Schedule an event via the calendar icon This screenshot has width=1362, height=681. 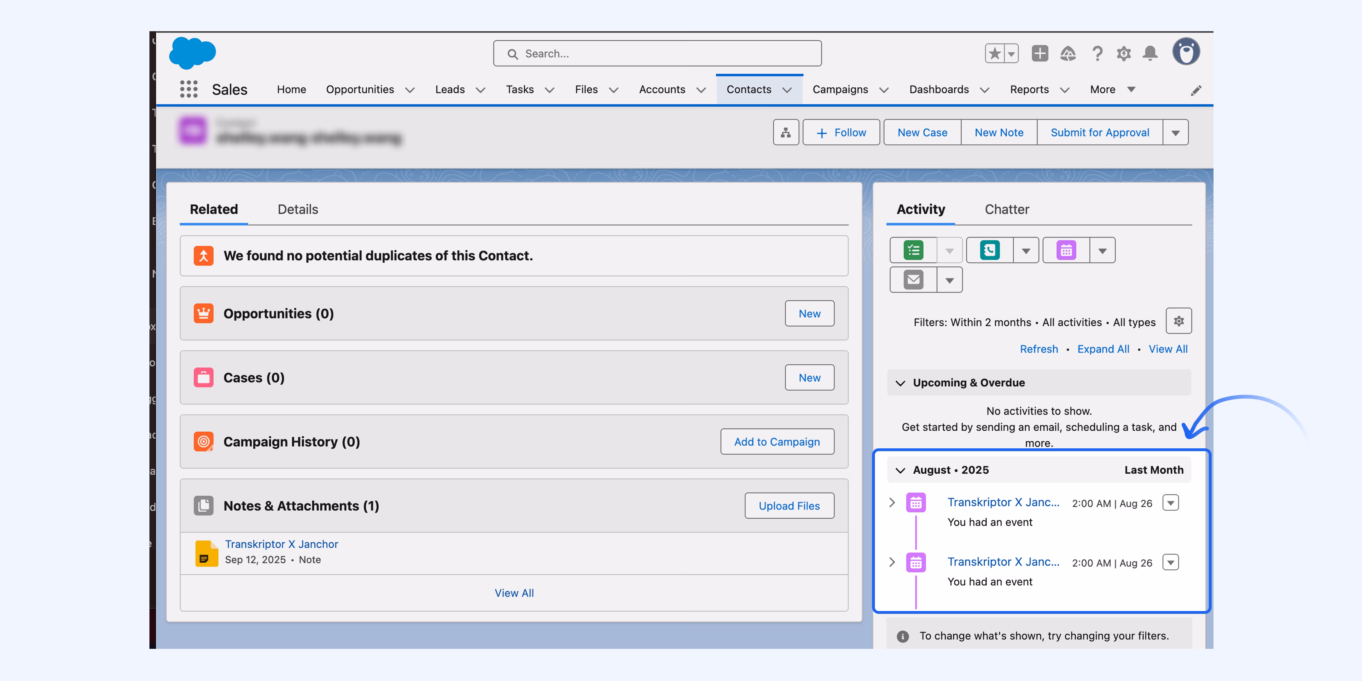[1067, 250]
